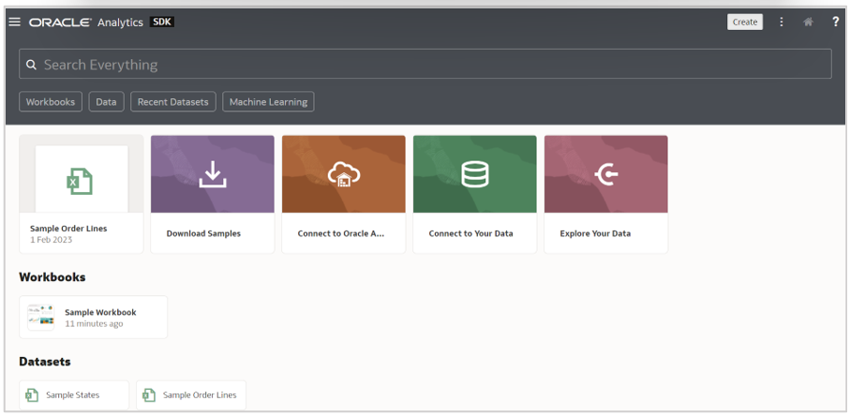Image resolution: width=850 pixels, height=416 pixels.
Task: Filter by Workbooks chip
Action: point(51,101)
